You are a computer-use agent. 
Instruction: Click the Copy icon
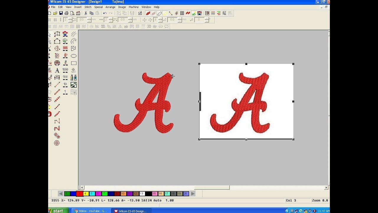(x=91, y=13)
